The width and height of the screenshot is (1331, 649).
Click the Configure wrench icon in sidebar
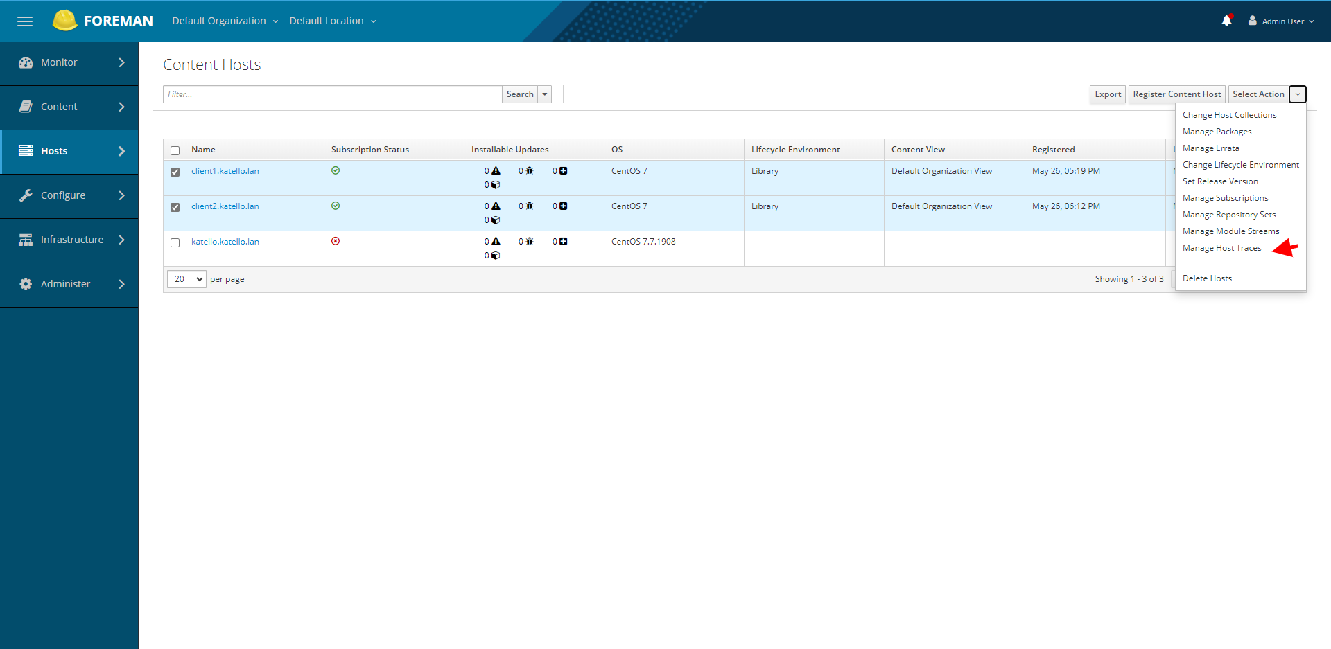coord(26,195)
